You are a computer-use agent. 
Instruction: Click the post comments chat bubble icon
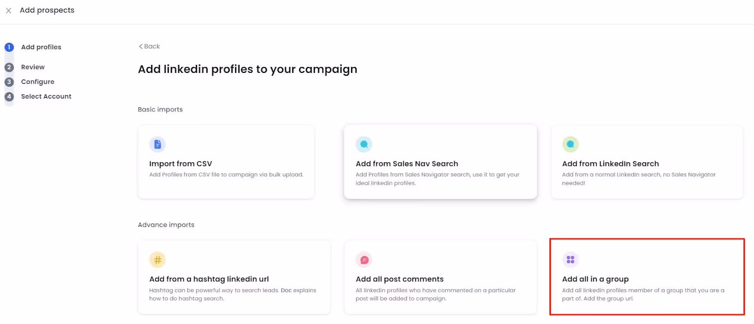click(363, 259)
